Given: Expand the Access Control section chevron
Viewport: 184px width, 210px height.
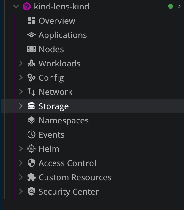Looking at the screenshot, I should (21, 163).
